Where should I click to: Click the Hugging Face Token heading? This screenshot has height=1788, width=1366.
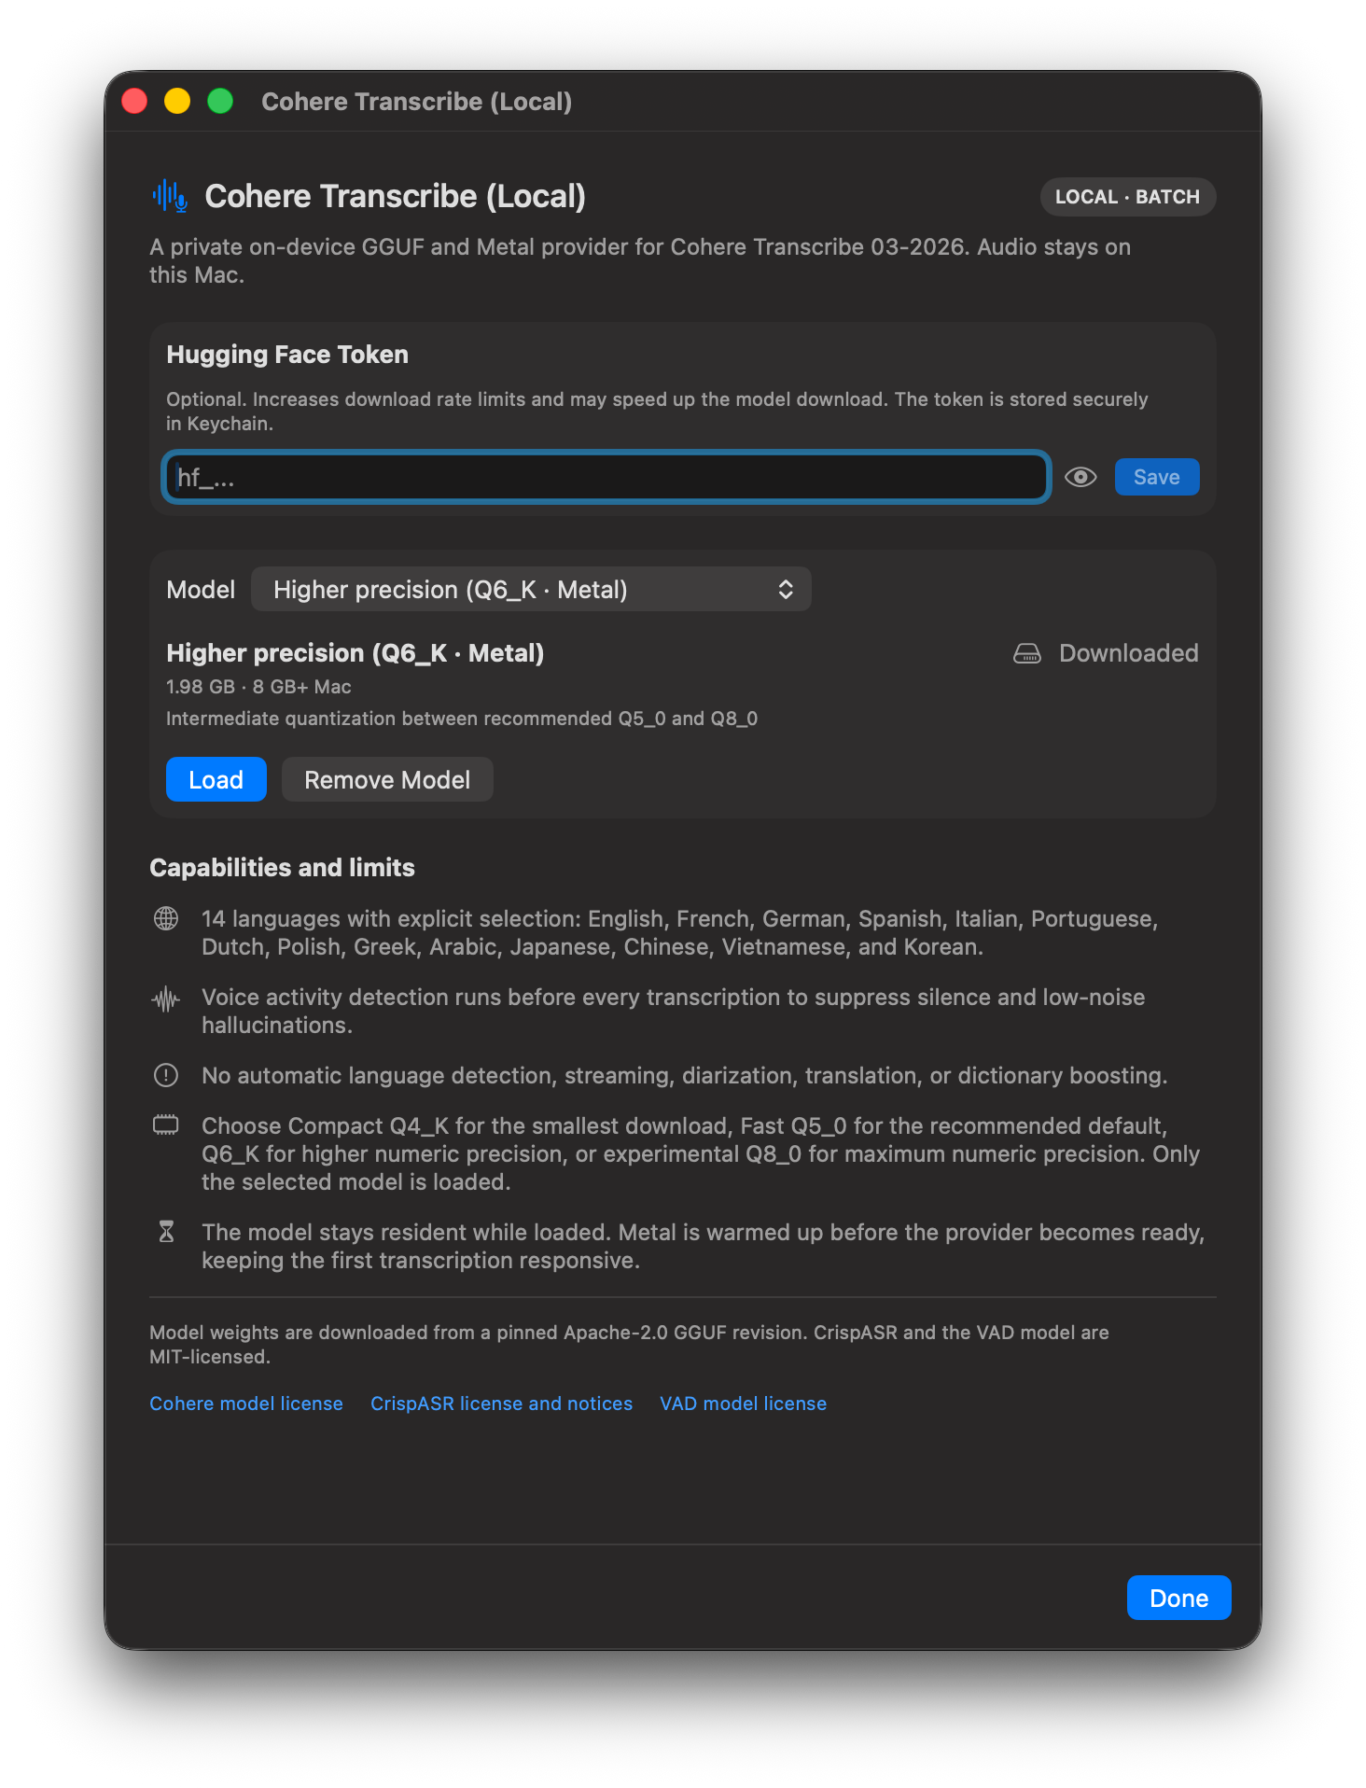(x=287, y=355)
